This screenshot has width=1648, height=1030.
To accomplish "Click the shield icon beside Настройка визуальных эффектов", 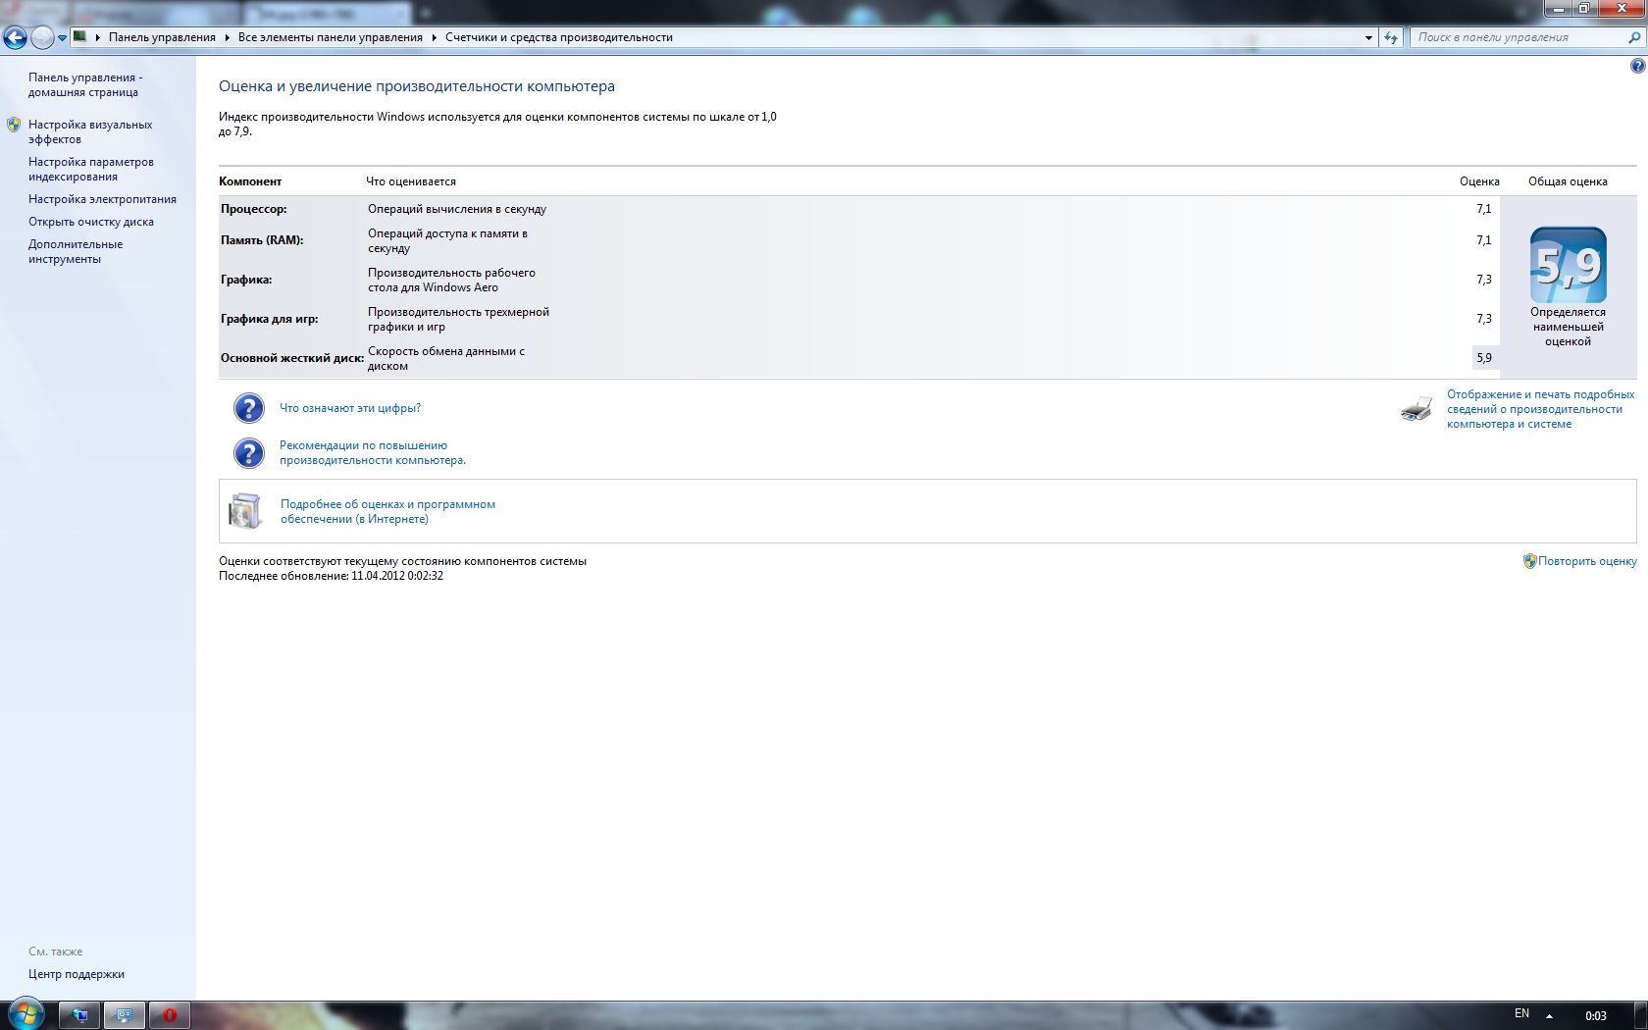I will [14, 125].
